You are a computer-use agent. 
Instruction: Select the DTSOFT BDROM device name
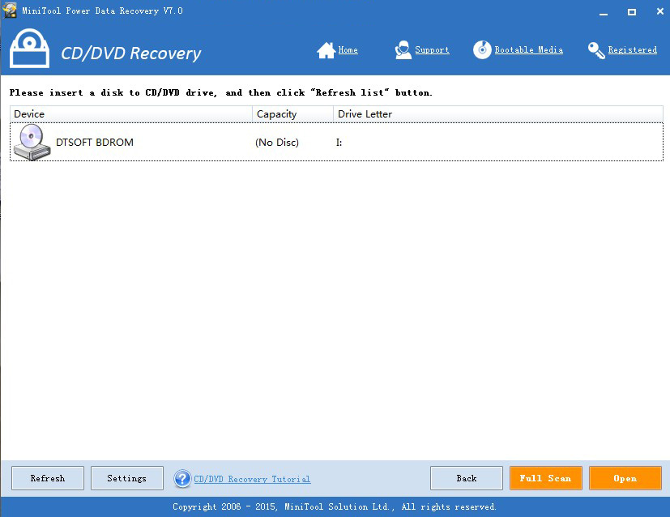pos(95,143)
